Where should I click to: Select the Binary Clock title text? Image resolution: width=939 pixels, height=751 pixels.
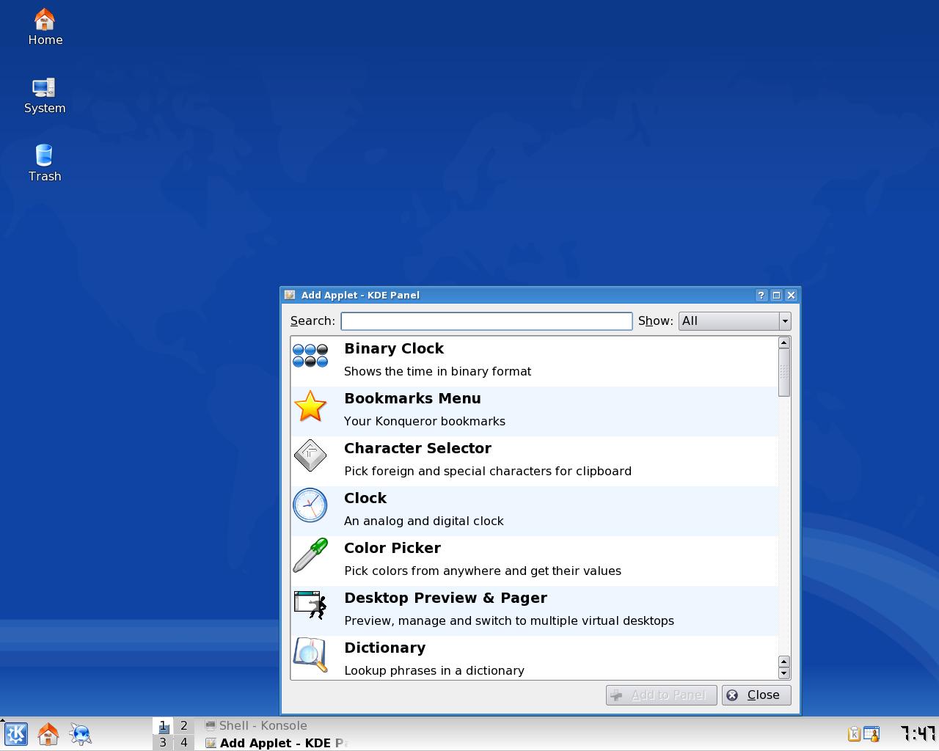click(394, 348)
